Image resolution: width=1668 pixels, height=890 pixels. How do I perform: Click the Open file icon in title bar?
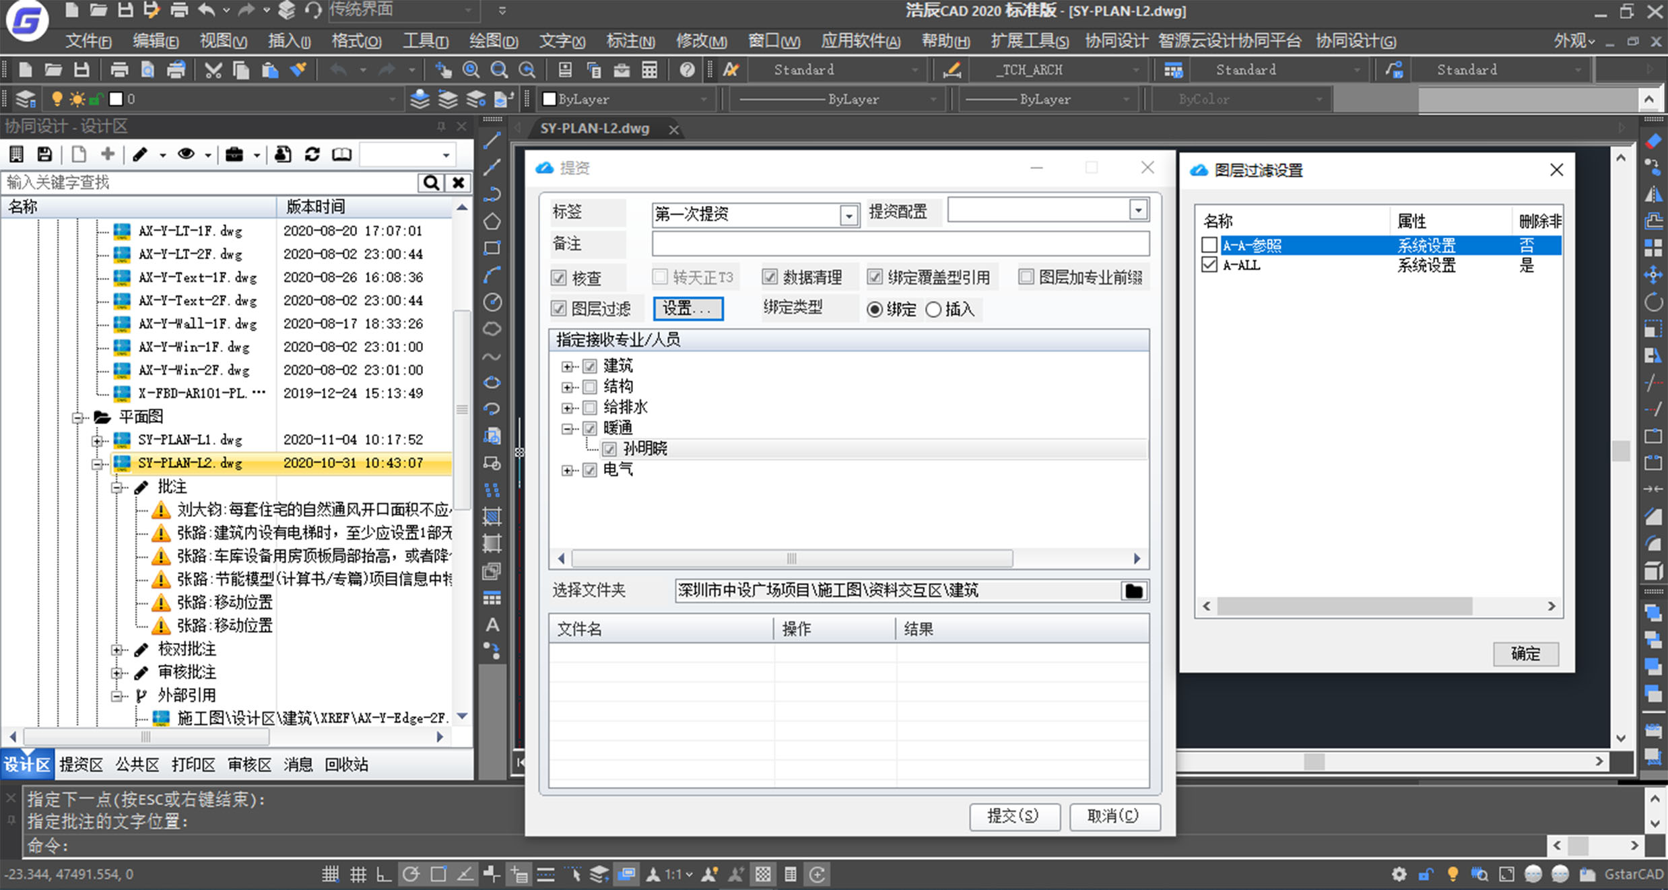coord(98,10)
